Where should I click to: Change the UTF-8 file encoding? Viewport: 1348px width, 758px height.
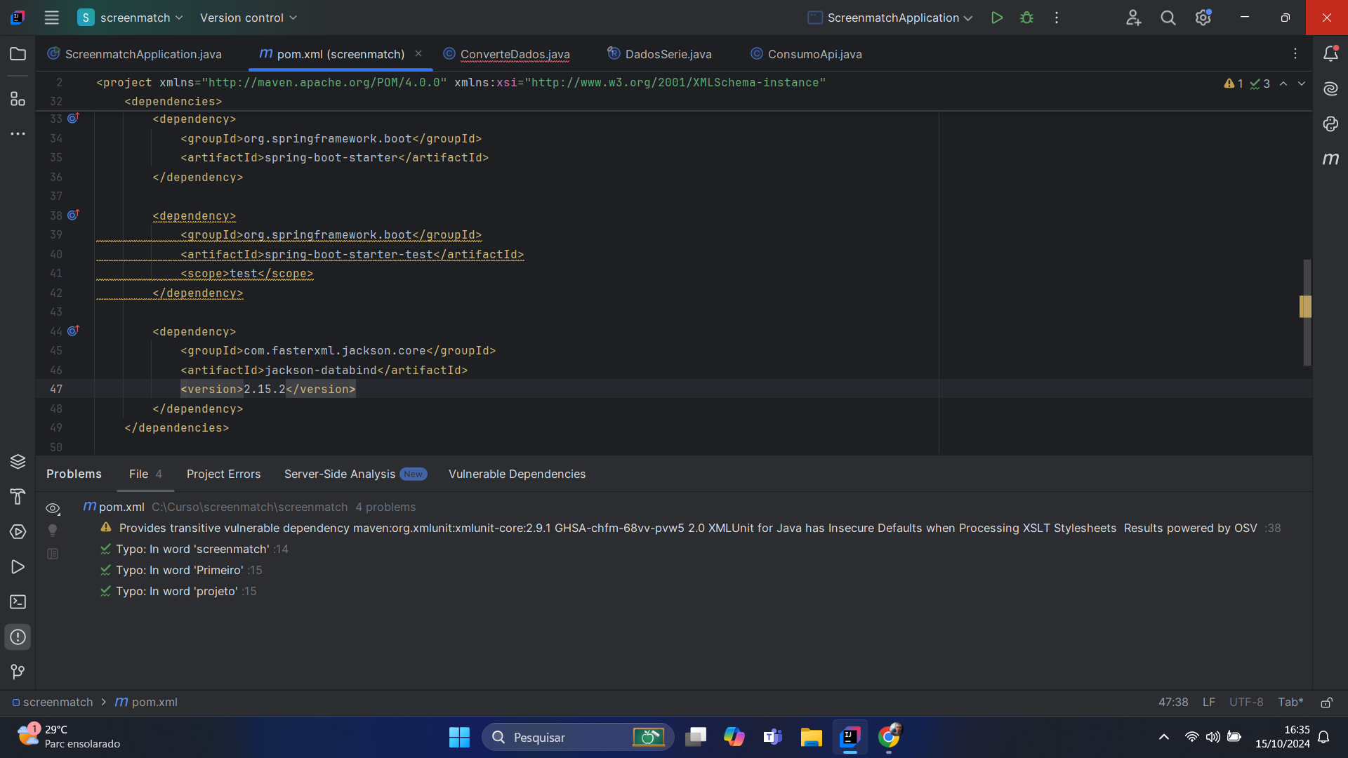1246,703
